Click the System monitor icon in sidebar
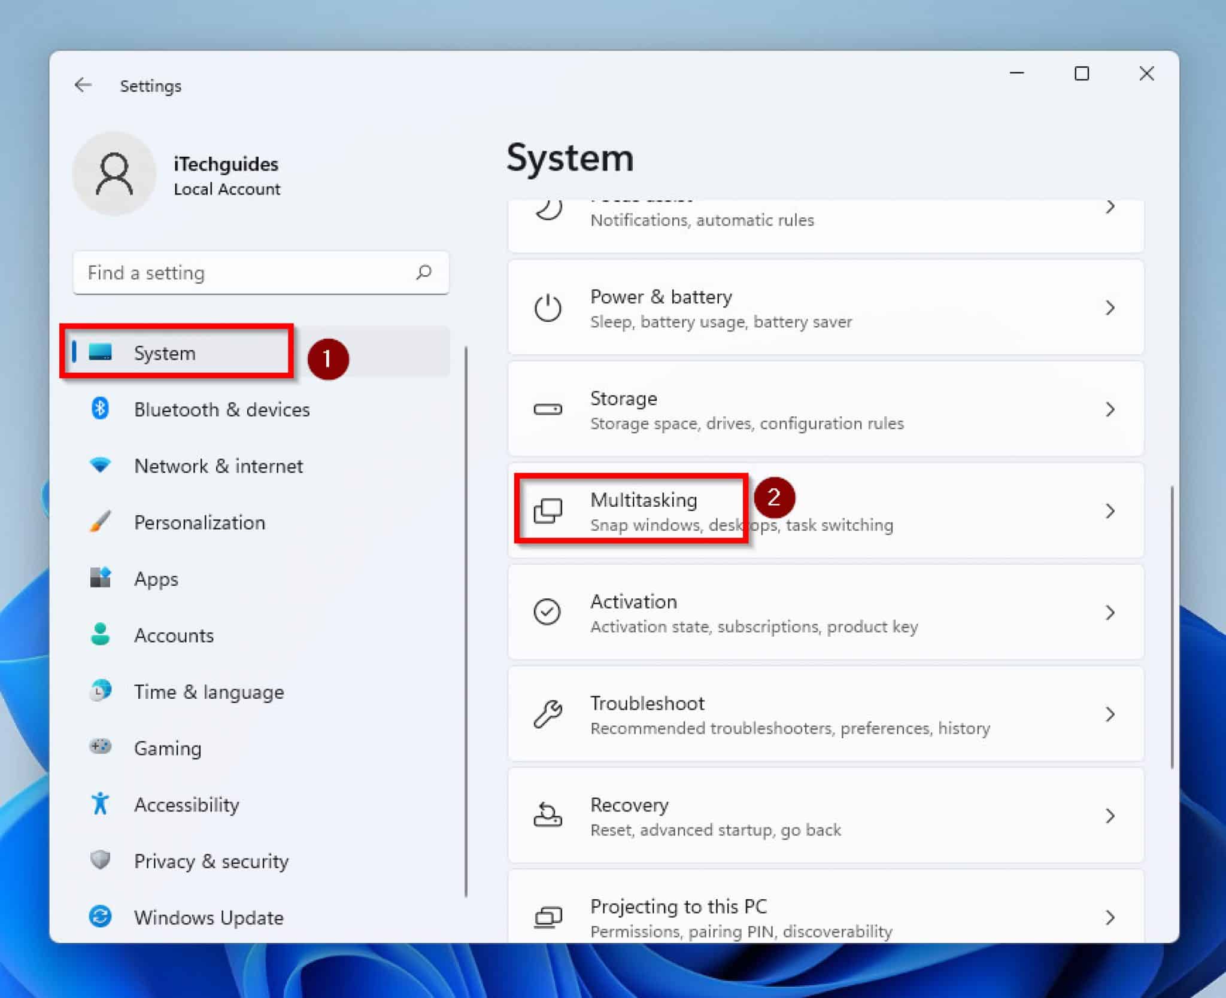1226x998 pixels. 100,352
